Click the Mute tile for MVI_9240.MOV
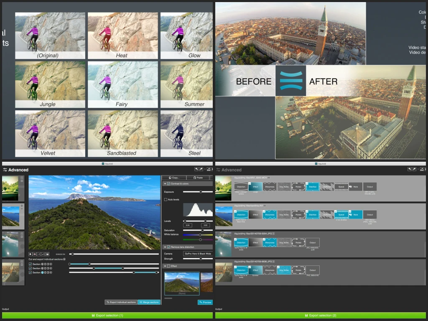Screen dimensions: 428x321 (355, 186)
